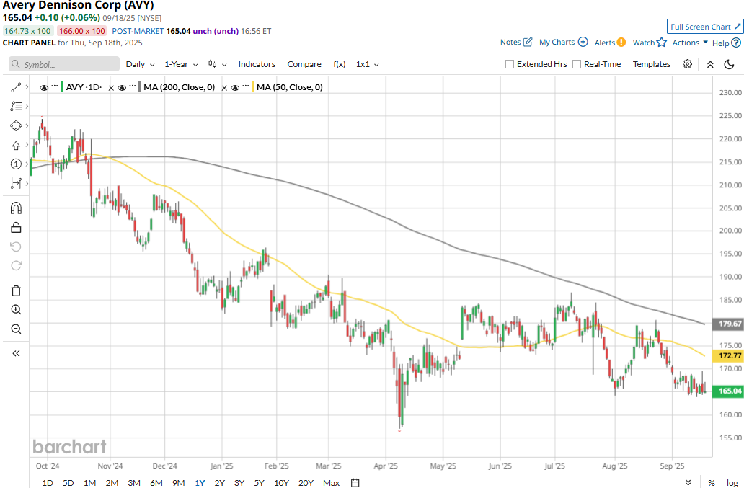The width and height of the screenshot is (744, 488).
Task: Expand the Actions dropdown menu
Action: click(690, 43)
